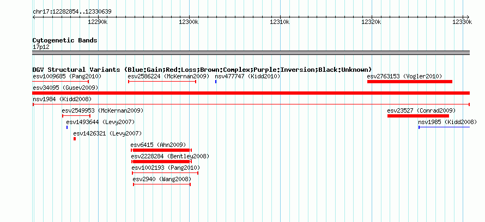This screenshot has height=222, width=485.
Task: Open the esv1426321 (Levy2007) label
Action: pyautogui.click(x=107, y=133)
